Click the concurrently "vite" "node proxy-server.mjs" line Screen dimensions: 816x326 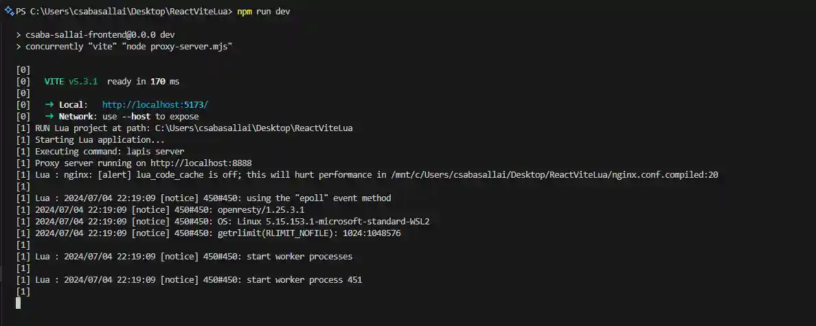point(129,46)
